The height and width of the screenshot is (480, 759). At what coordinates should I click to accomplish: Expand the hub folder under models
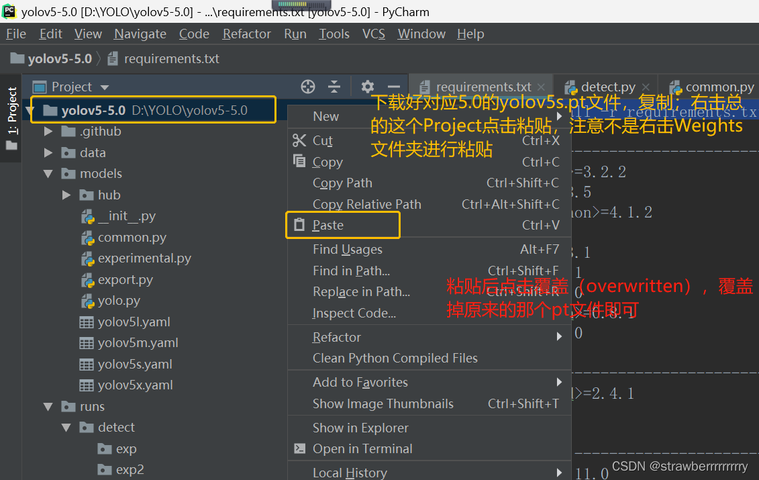(66, 195)
